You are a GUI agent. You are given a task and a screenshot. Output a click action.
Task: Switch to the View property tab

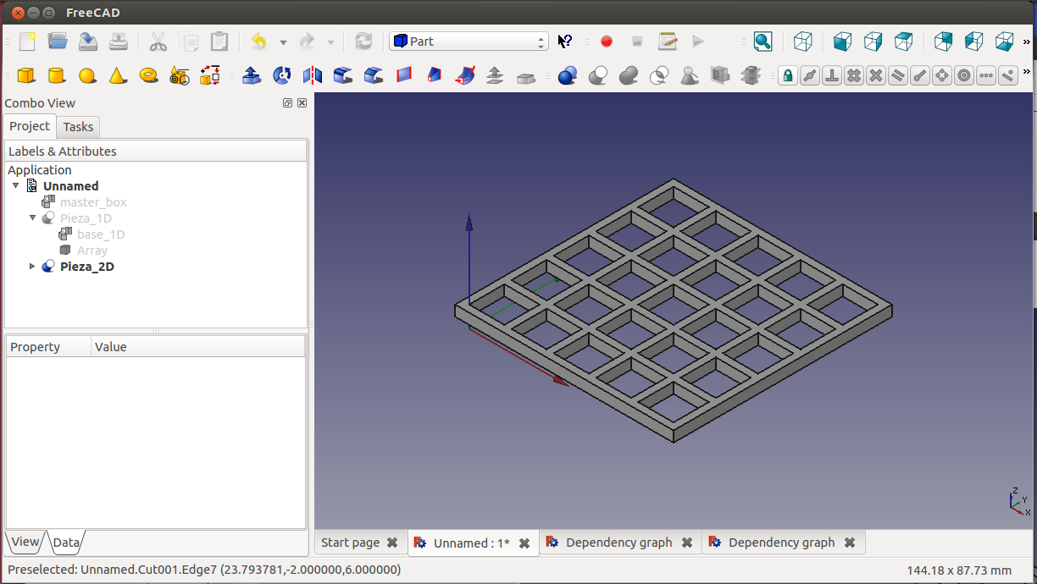[25, 542]
